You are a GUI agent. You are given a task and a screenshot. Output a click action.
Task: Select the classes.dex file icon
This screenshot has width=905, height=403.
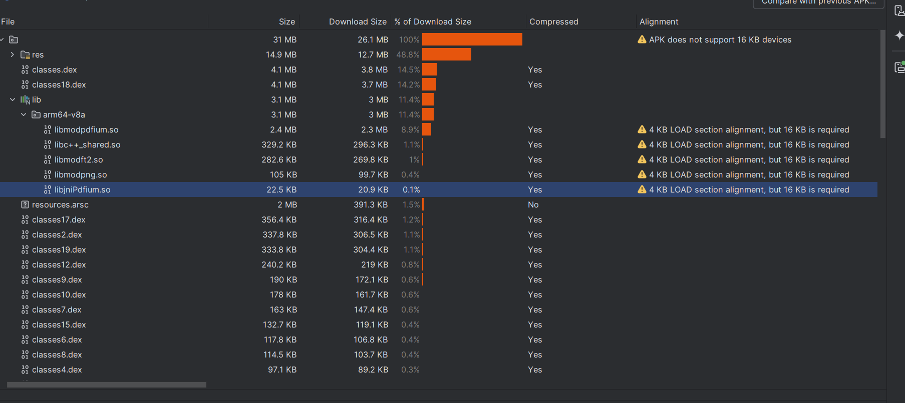(x=25, y=69)
